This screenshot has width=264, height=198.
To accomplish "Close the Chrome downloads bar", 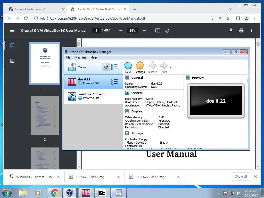I will pyautogui.click(x=256, y=177).
